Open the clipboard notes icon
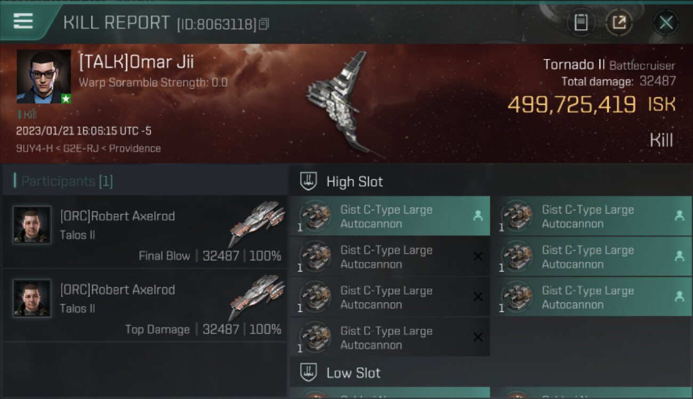The width and height of the screenshot is (693, 399). [x=581, y=22]
